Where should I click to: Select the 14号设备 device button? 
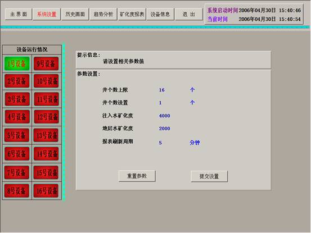(x=46, y=153)
